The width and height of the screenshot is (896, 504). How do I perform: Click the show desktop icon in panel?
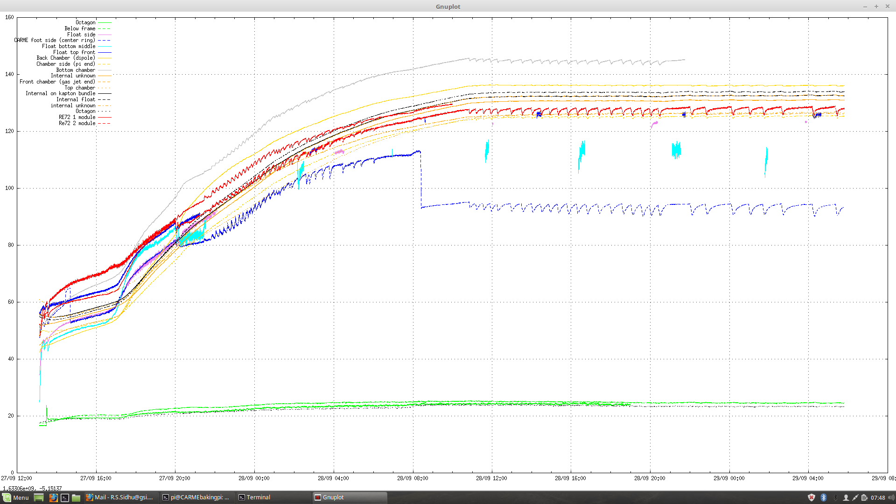[x=39, y=497]
